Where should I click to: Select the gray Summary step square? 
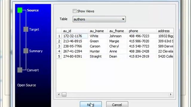tap(26, 51)
